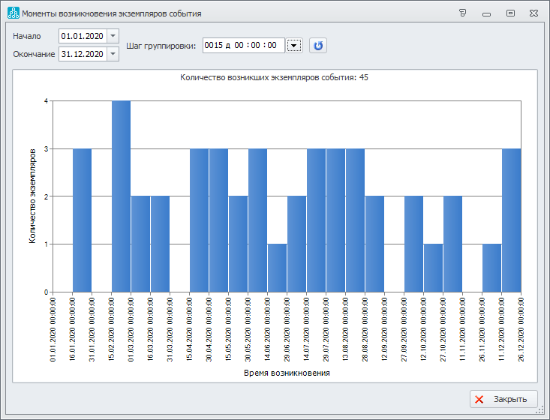
Task: Click the bar starting at 26.11.2020
Action: (x=492, y=268)
